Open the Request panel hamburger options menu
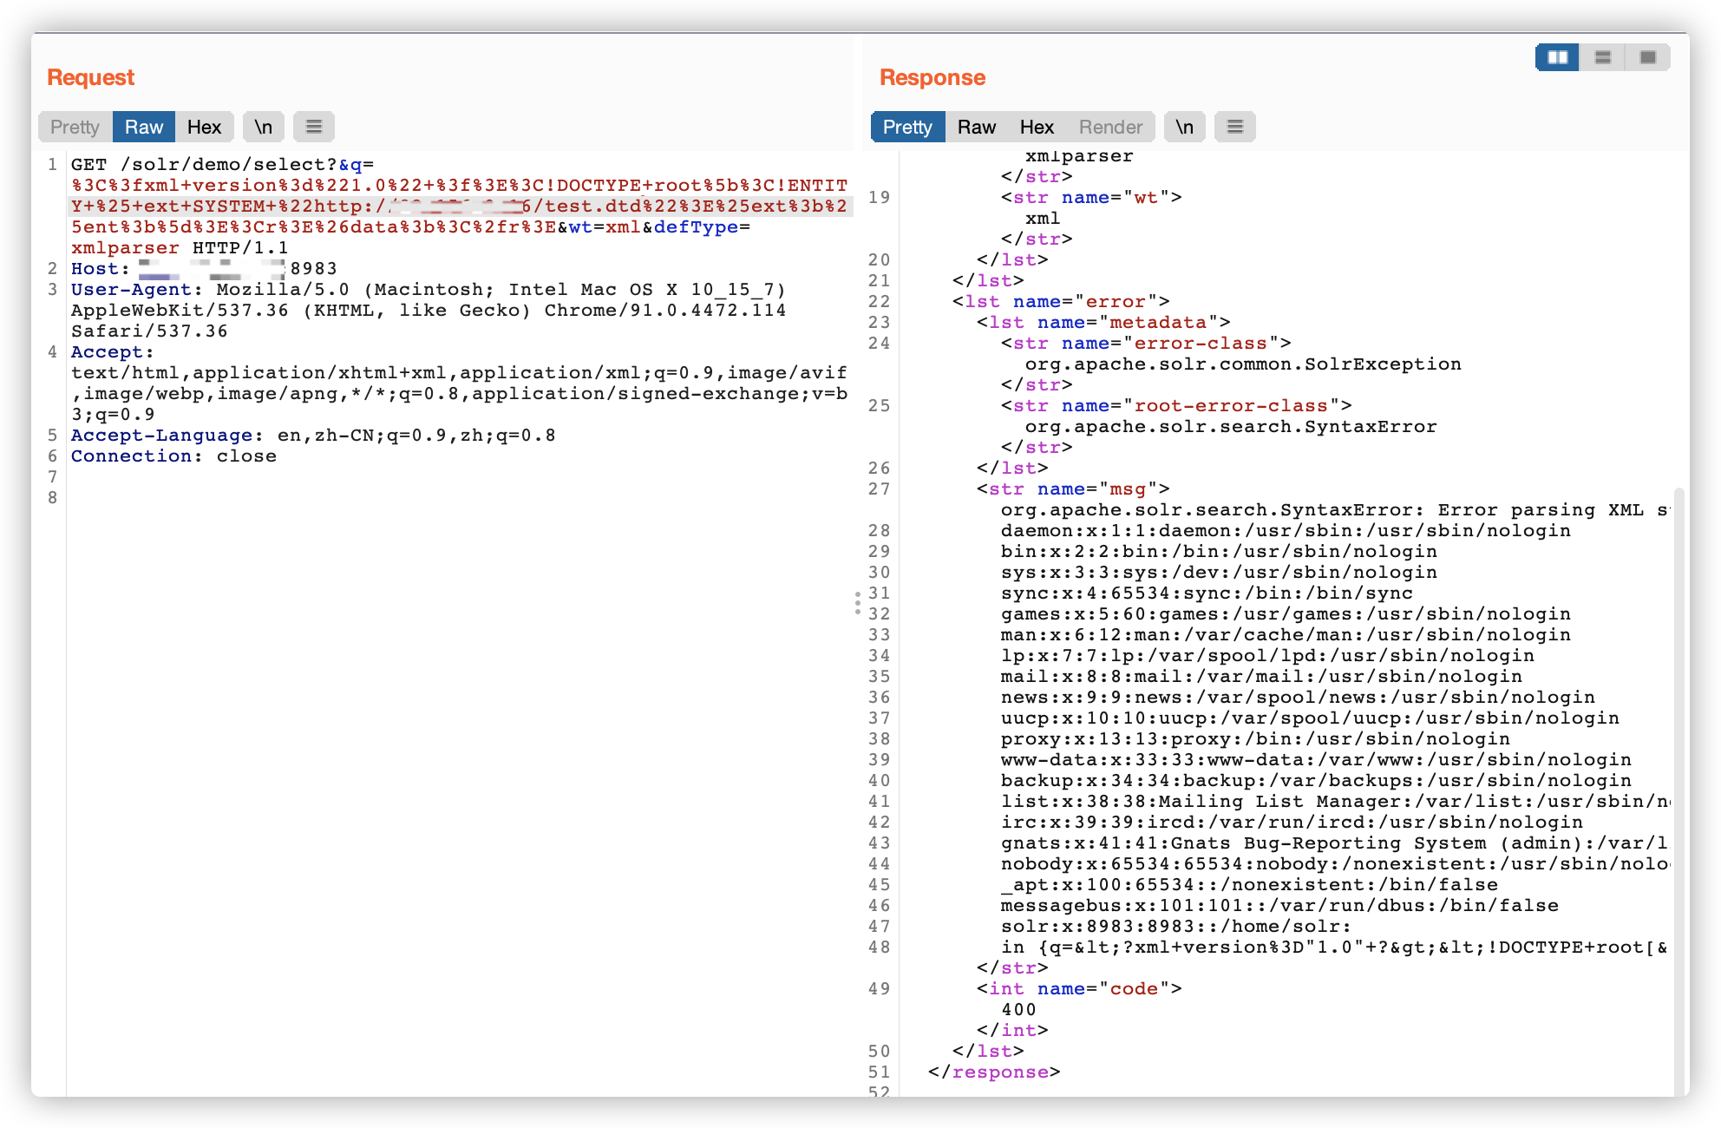 [314, 127]
